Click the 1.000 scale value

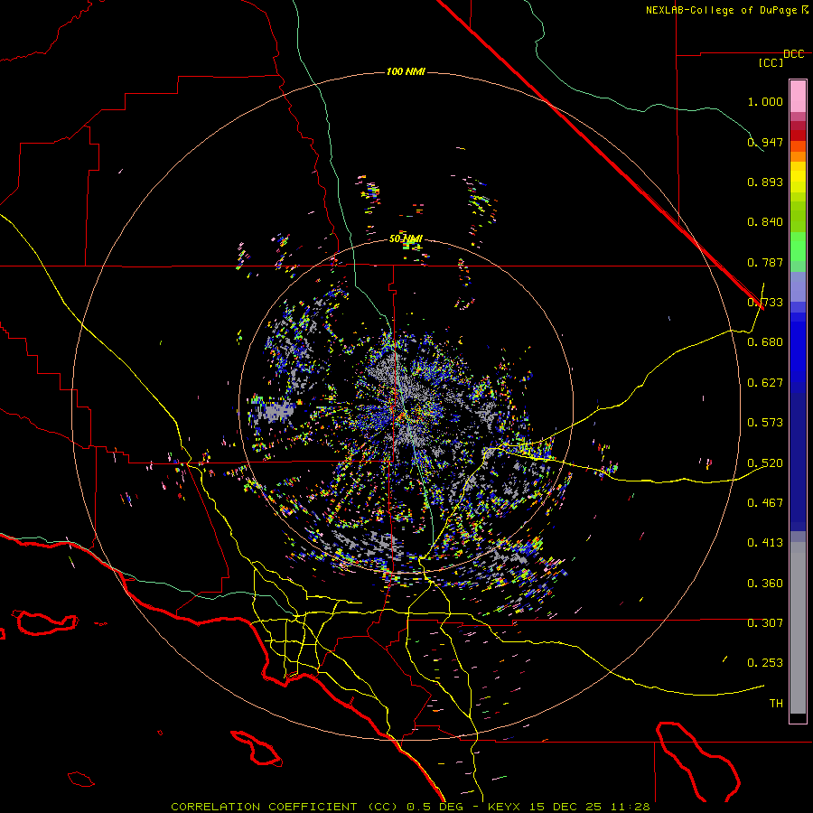pyautogui.click(x=765, y=101)
